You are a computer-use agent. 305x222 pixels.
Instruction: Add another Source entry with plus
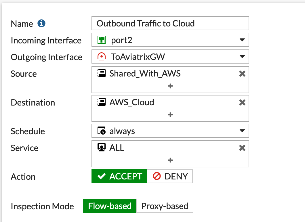170,86
